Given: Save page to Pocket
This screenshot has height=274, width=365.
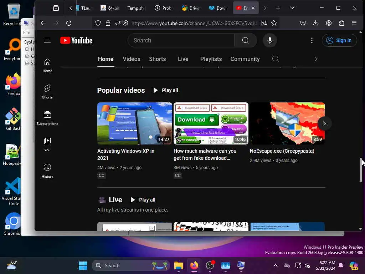Looking at the screenshot, I should coord(303,23).
